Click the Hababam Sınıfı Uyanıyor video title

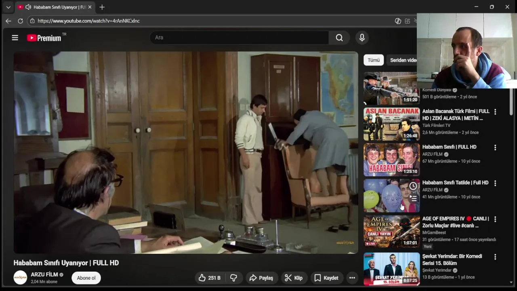(x=66, y=263)
